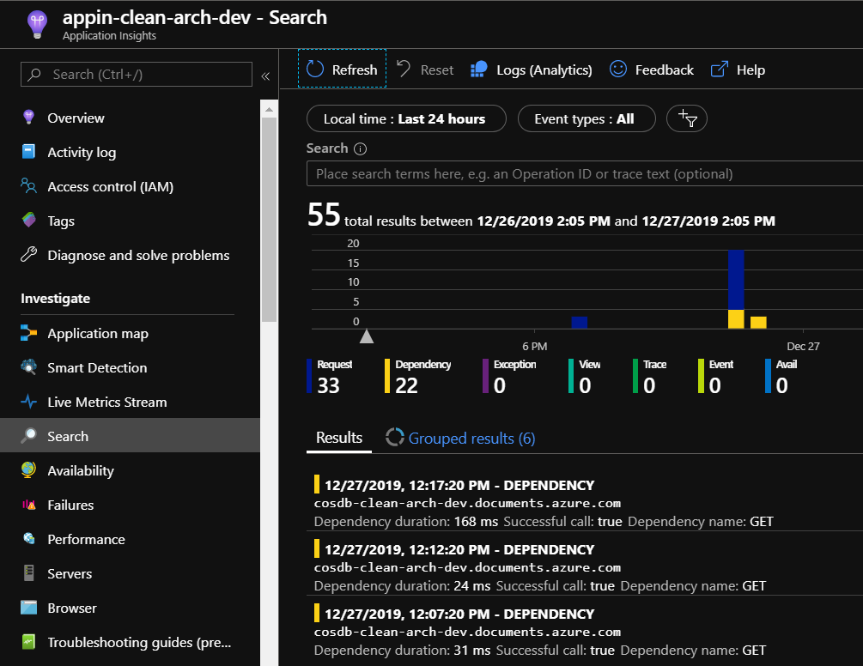Click the add filter funnel icon
863x666 pixels.
(687, 118)
